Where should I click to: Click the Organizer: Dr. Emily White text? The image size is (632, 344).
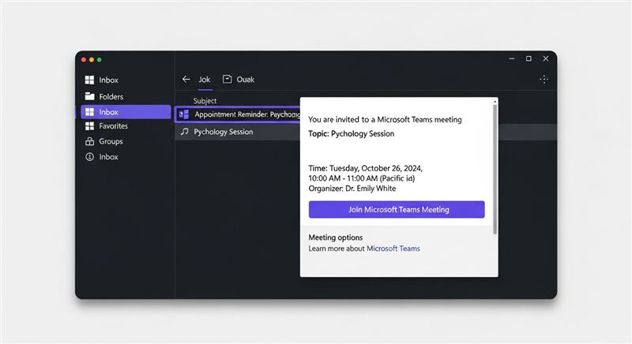click(352, 189)
